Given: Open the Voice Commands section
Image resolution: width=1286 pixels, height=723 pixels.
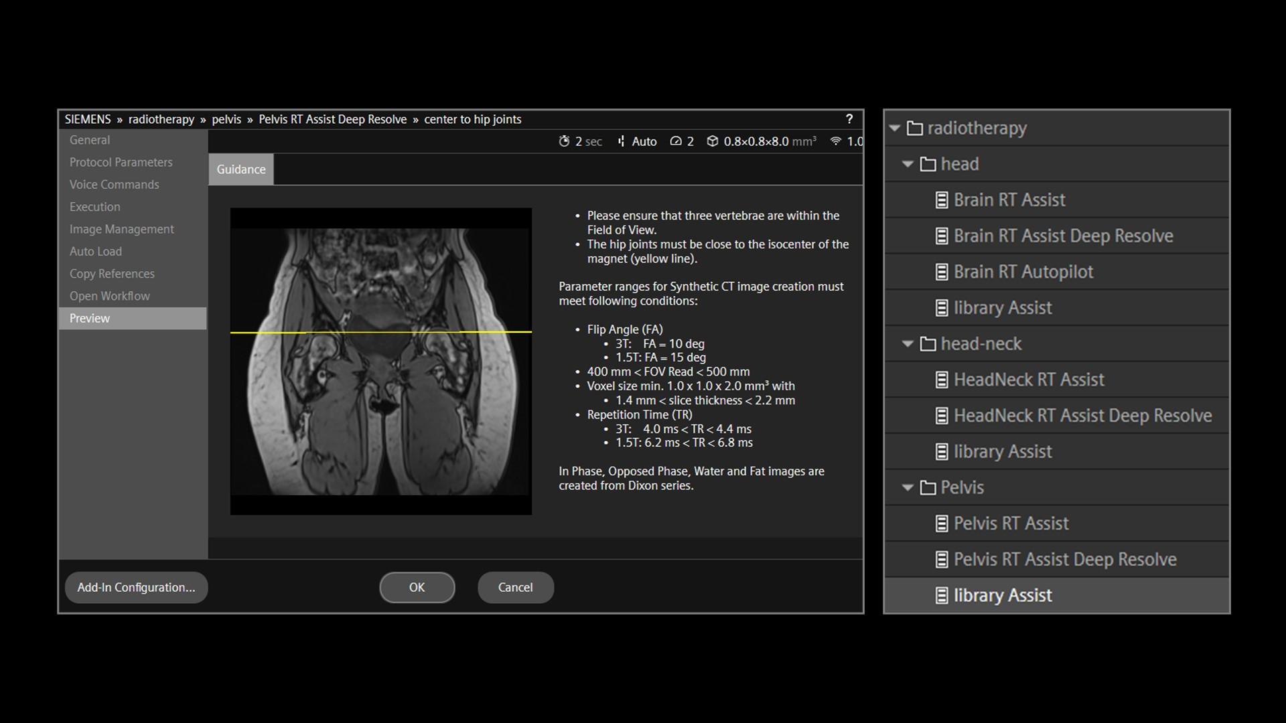Looking at the screenshot, I should pos(115,185).
